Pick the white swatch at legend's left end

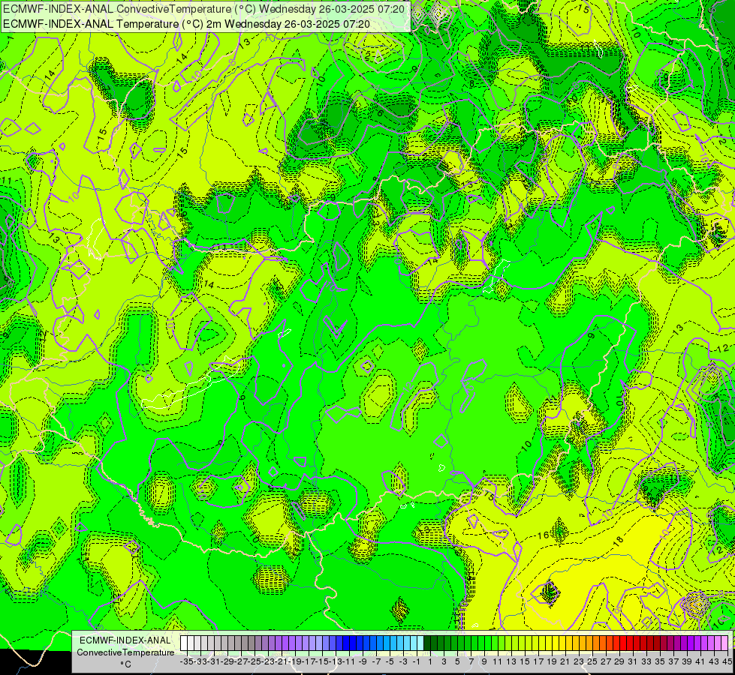[x=184, y=643]
